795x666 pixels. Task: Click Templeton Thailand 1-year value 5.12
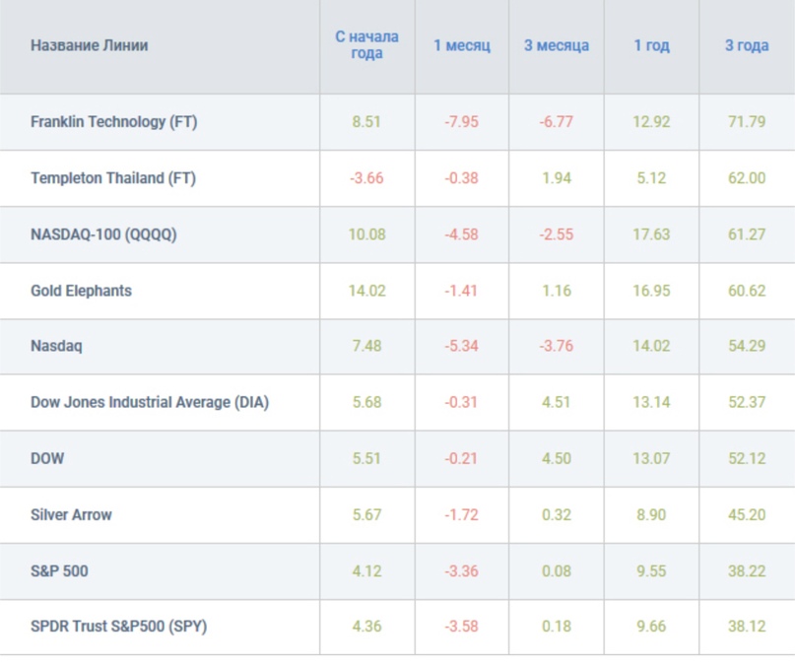click(651, 178)
